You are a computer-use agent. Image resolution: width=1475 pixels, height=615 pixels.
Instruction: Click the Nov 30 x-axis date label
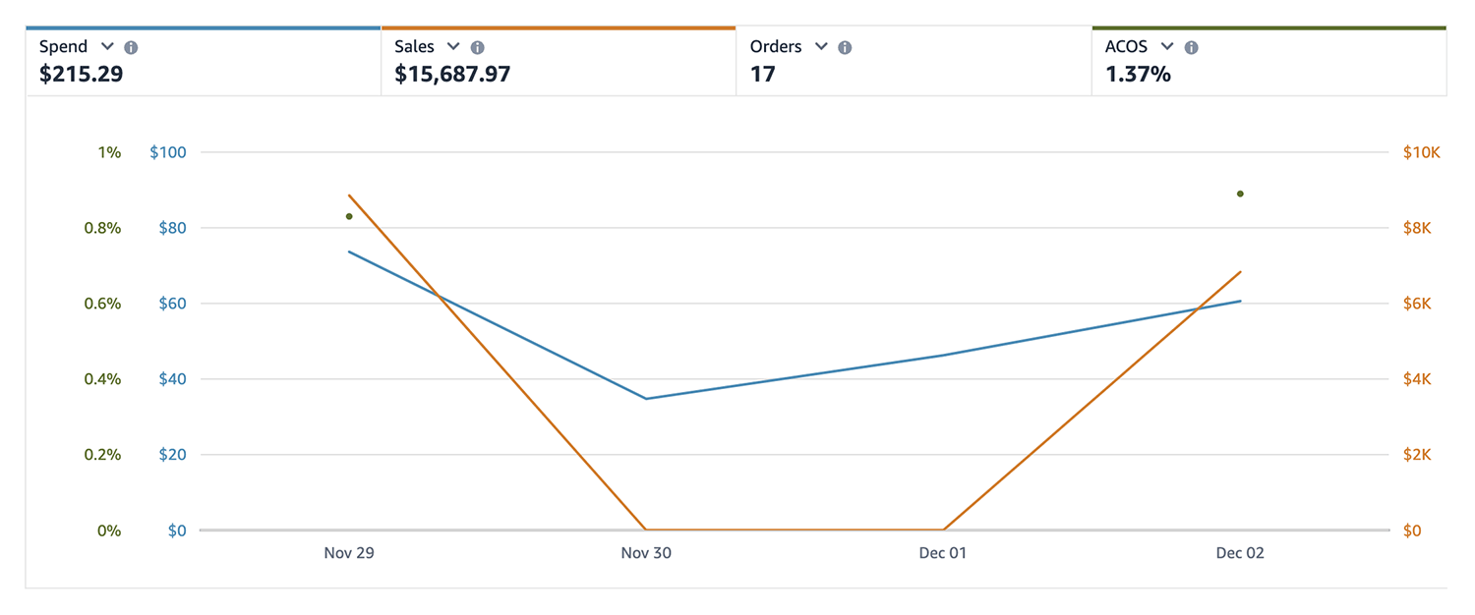(646, 553)
